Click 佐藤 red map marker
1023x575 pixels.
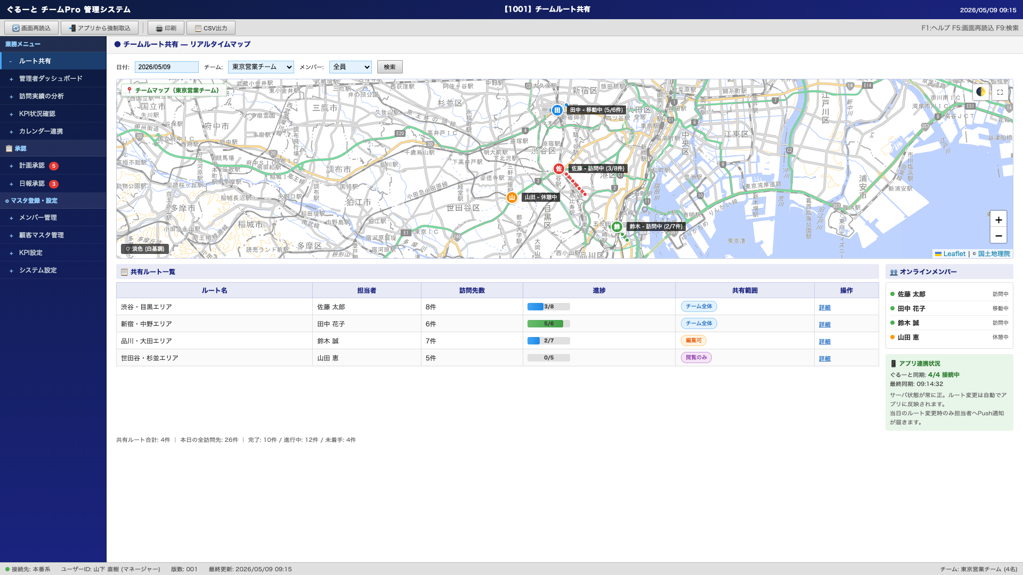coord(558,169)
